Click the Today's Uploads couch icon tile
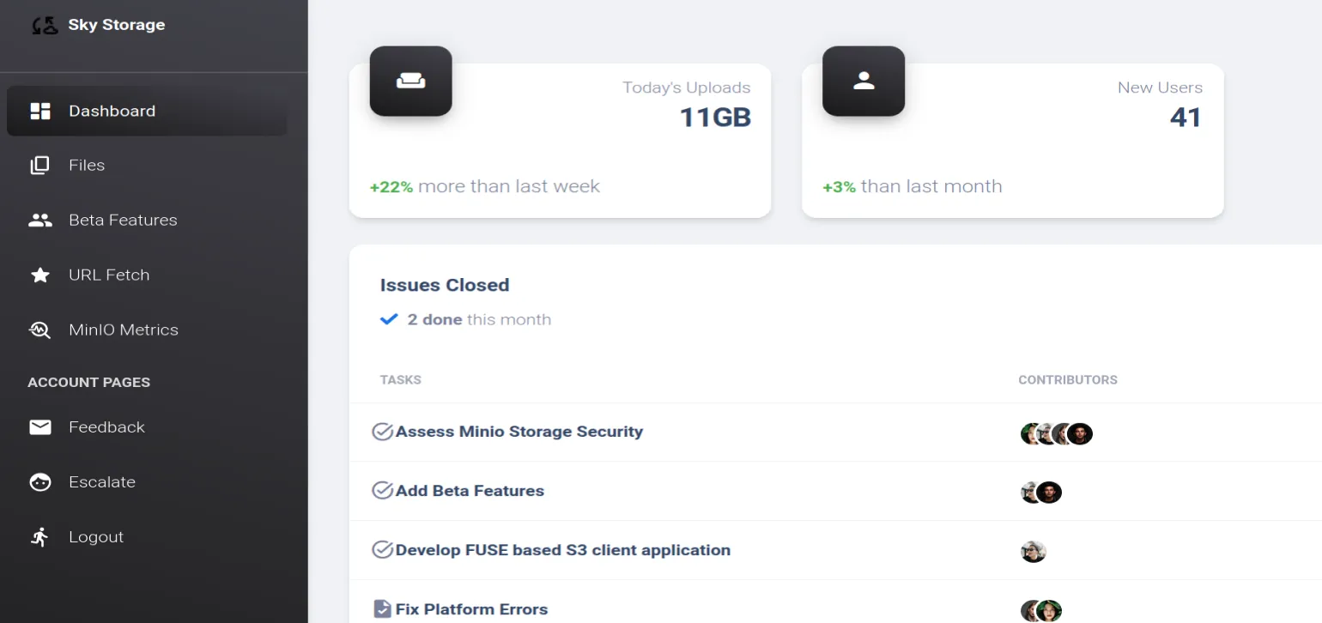The height and width of the screenshot is (623, 1322). click(x=410, y=81)
